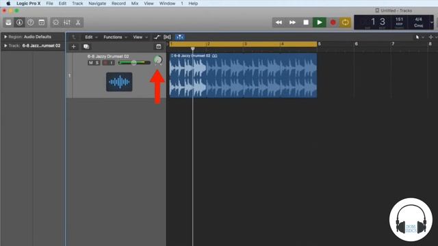The image size is (438, 246).
Task: Open the tracks area Functions menu
Action: tap(115, 37)
